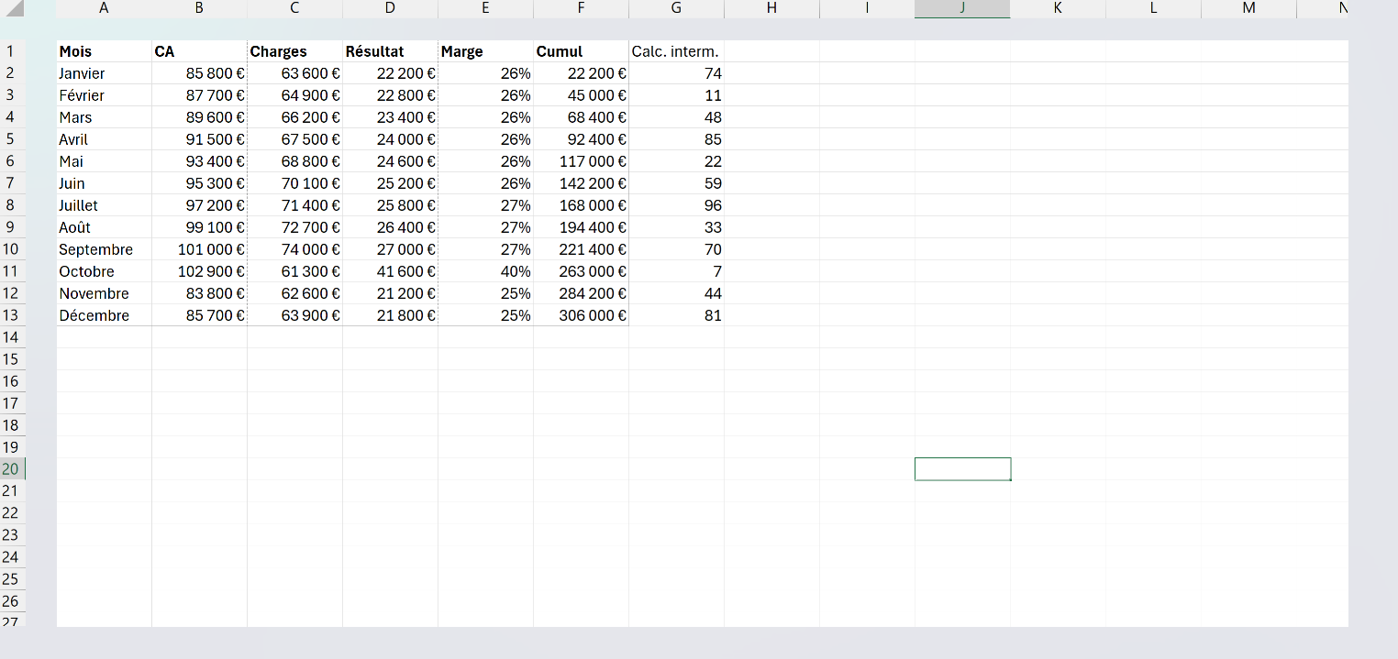Click Calc. interm. value 7

coord(676,271)
